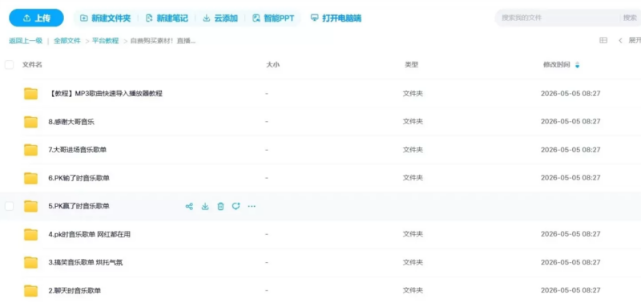Focus the 搜索我的文件 search field
Image resolution: width=641 pixels, height=303 pixels.
tap(557, 18)
